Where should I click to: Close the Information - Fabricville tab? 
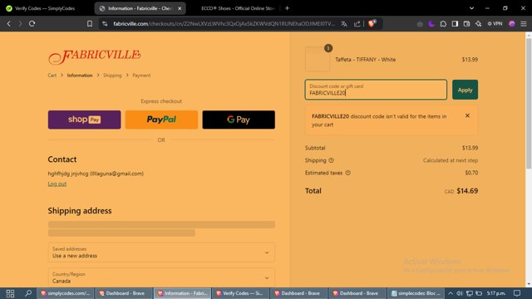coord(180,8)
